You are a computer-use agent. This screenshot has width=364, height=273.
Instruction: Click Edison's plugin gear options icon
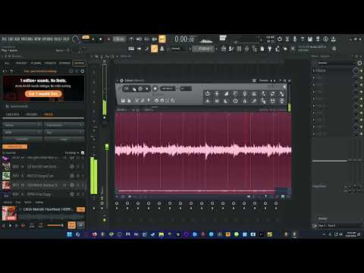click(x=121, y=80)
